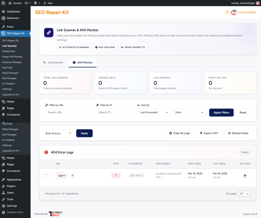Click the TorontoDigits profile logo
This screenshot has height=218, width=261.
click(234, 12)
